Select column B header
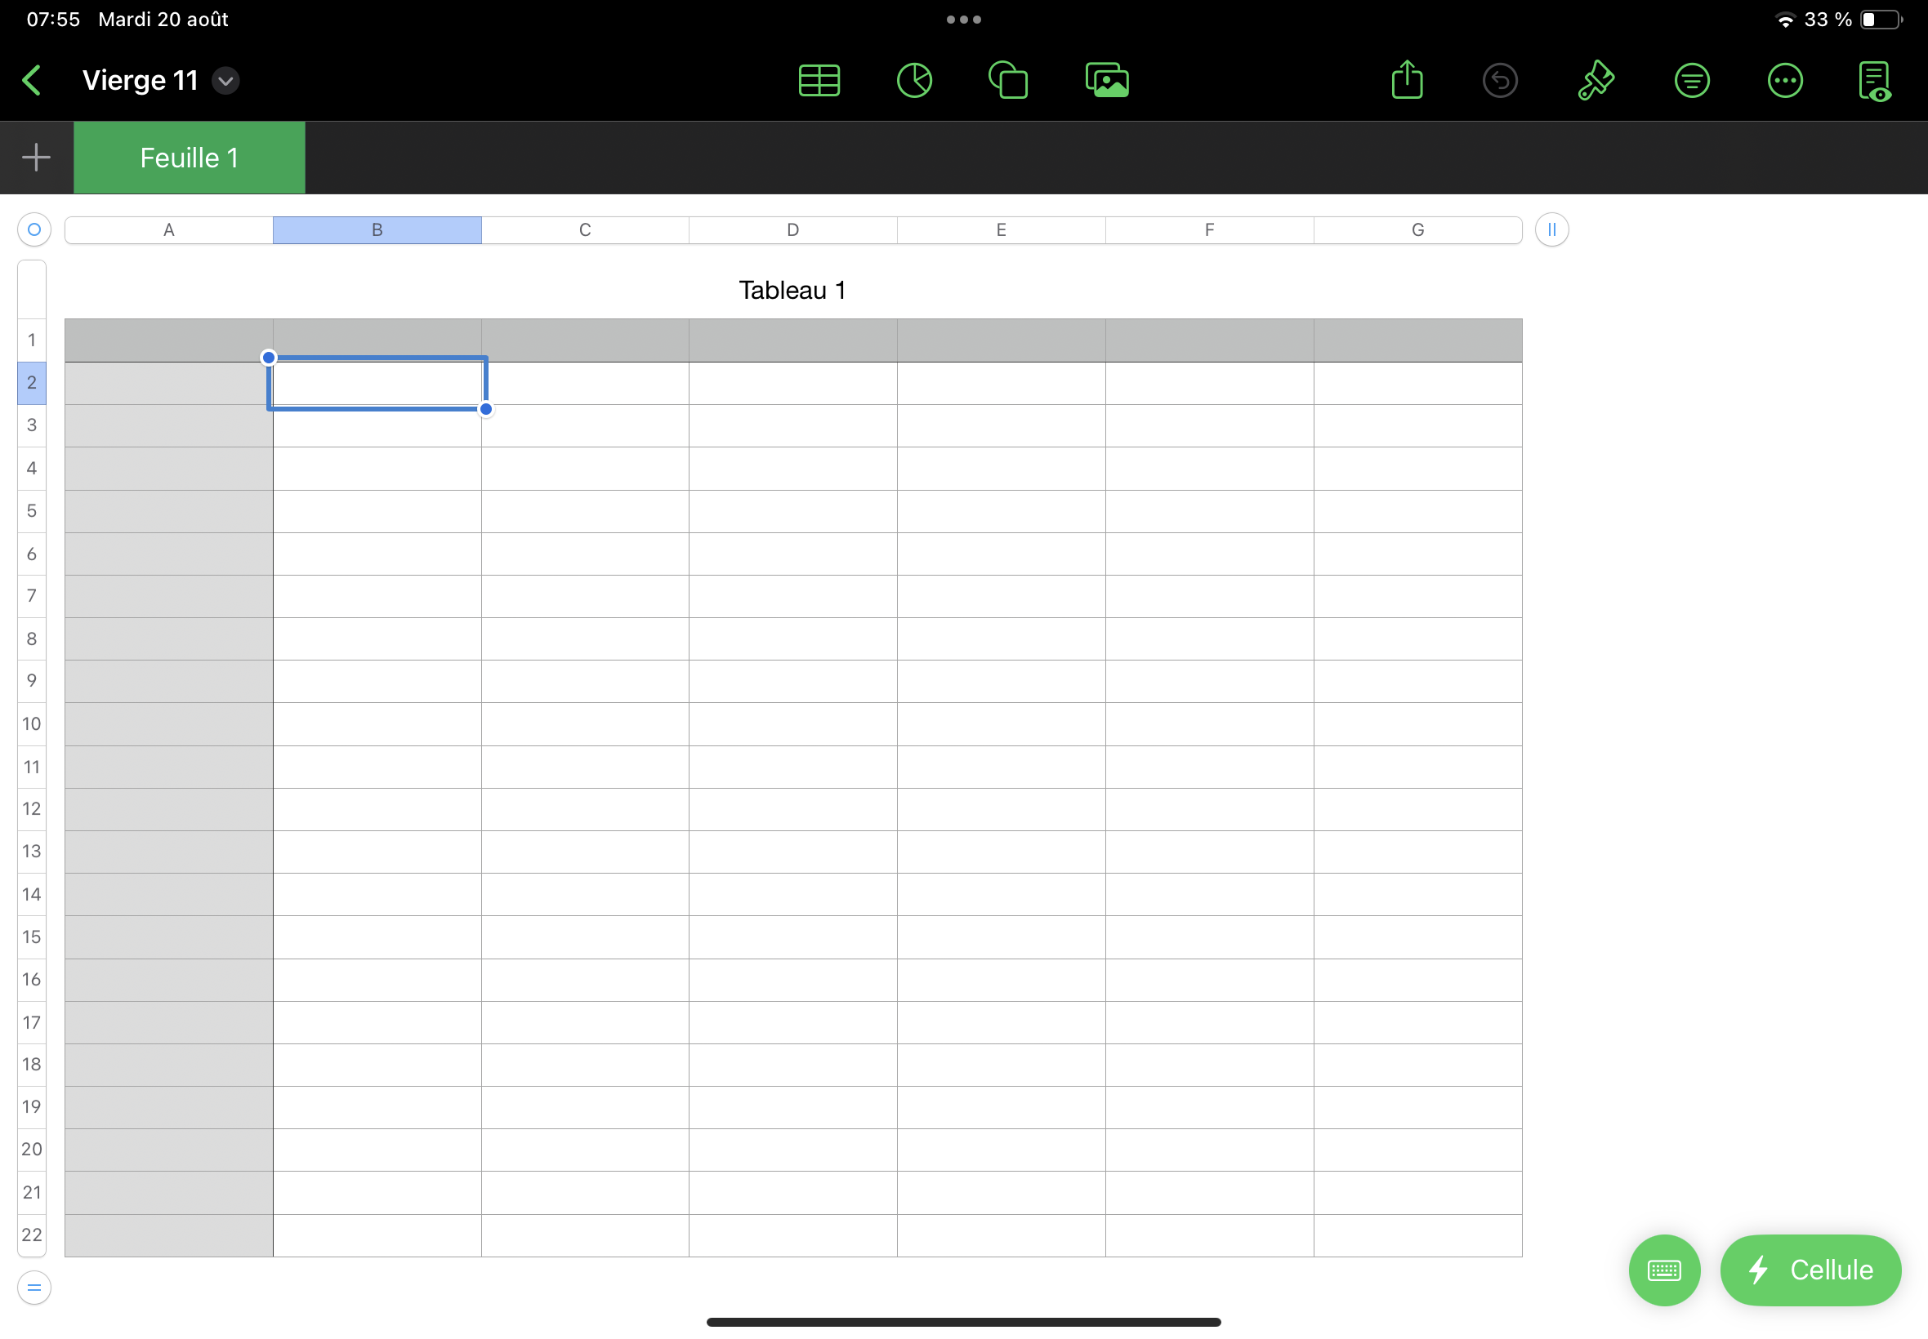This screenshot has height=1339, width=1928. [377, 230]
